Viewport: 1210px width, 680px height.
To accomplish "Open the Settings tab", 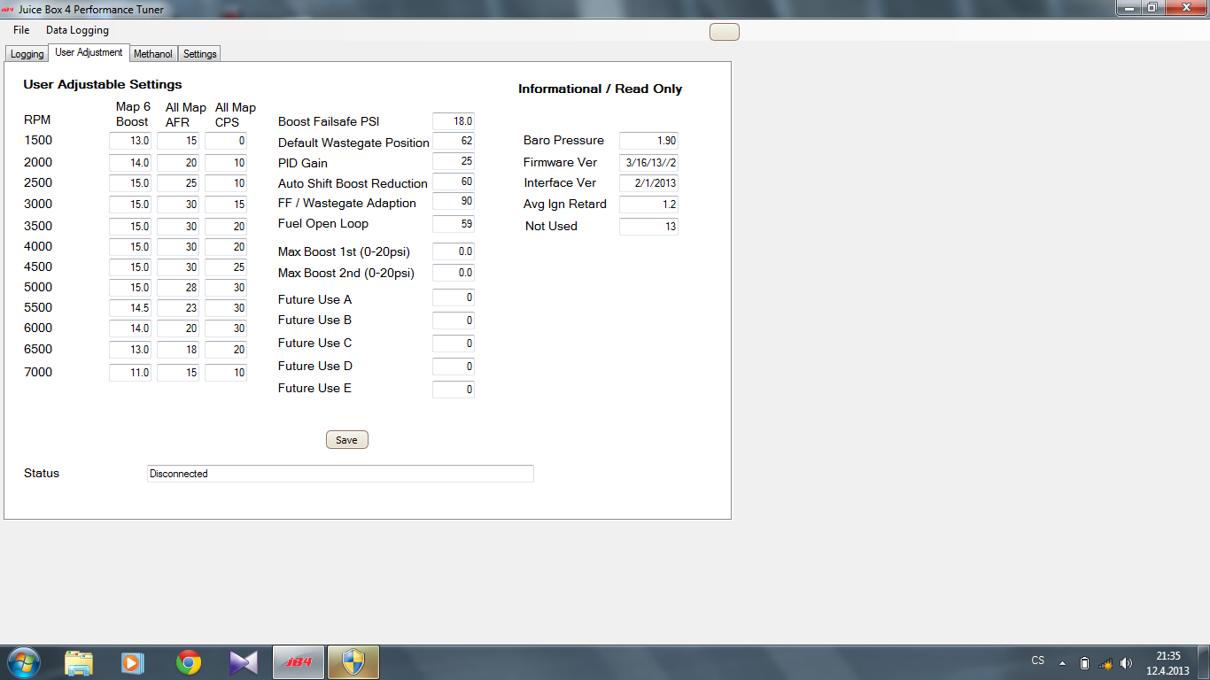I will (x=199, y=54).
